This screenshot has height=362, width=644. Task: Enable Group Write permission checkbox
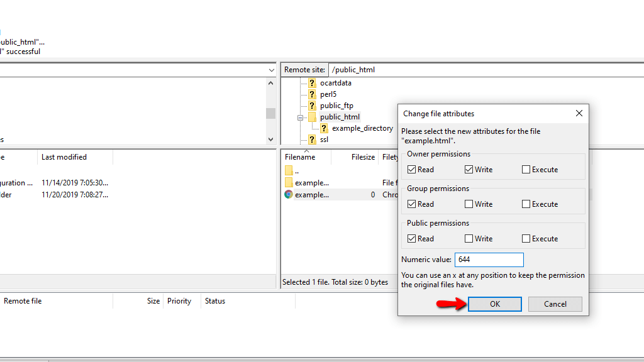pyautogui.click(x=469, y=204)
